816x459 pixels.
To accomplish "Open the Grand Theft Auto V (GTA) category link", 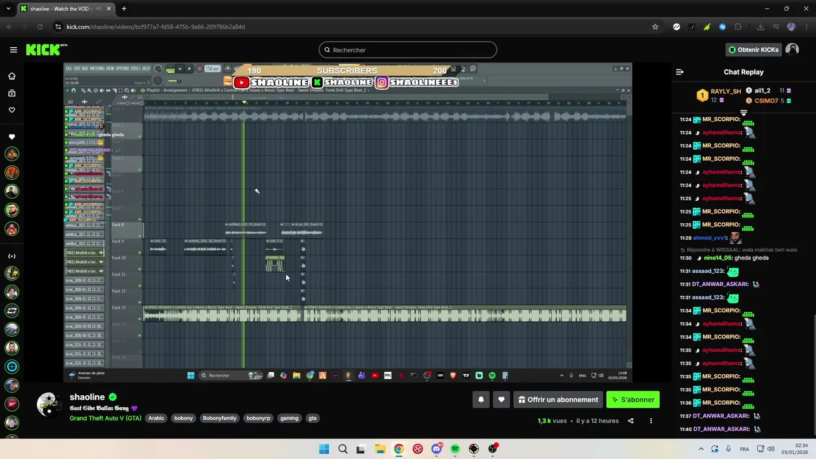I will tap(105, 418).
